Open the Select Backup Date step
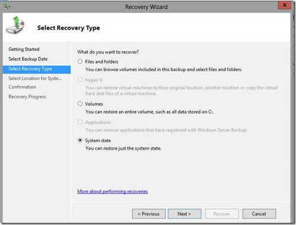Viewport: 296px width, 225px height. (28, 59)
